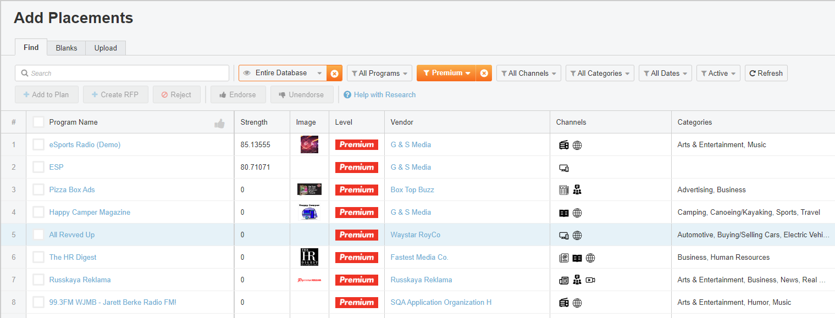
Task: Open the Waystar RoyCo vendor link
Action: pyautogui.click(x=415, y=235)
